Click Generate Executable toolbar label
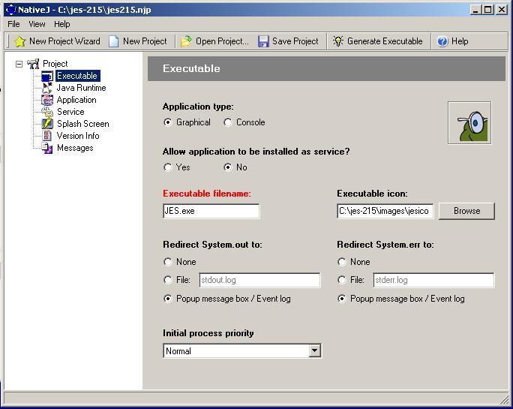This screenshot has width=513, height=409. pos(385,41)
